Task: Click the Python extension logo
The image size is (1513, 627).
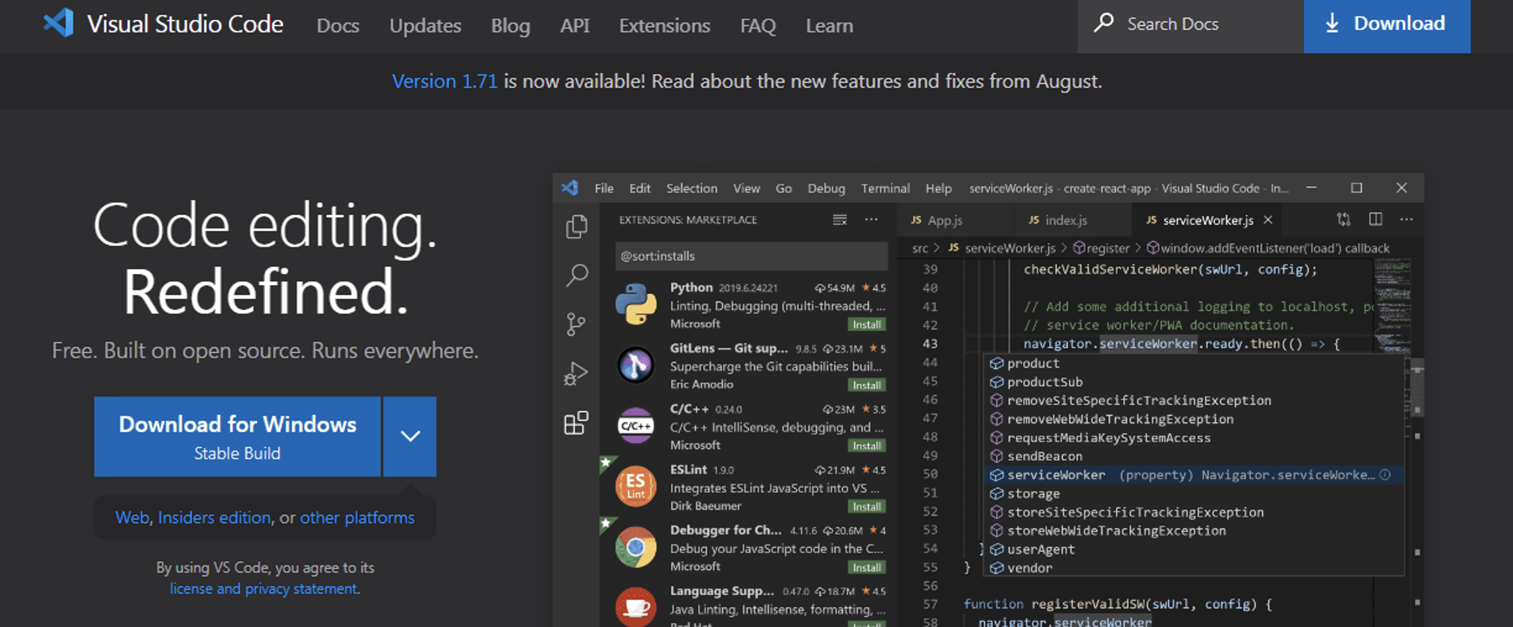Action: pyautogui.click(x=635, y=304)
